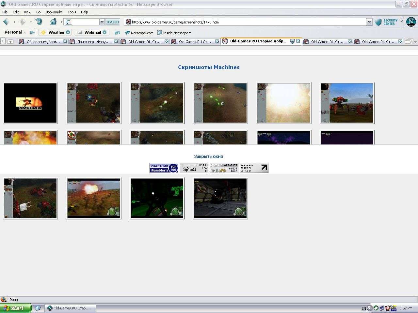Expand the Webmail widget arrow button

(x=104, y=32)
